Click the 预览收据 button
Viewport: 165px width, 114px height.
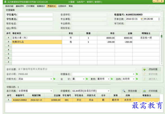[x=131, y=91]
